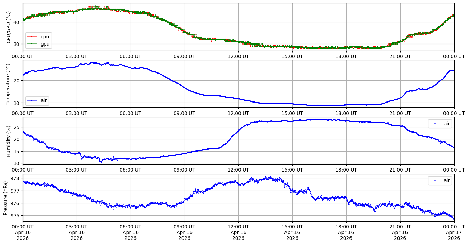468x244 pixels.
Task: Select the cpu label in the legend
Action: [x=45, y=37]
